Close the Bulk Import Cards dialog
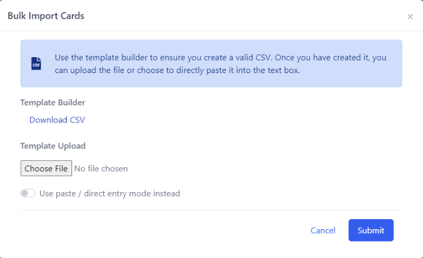The image size is (423, 258). click(410, 17)
